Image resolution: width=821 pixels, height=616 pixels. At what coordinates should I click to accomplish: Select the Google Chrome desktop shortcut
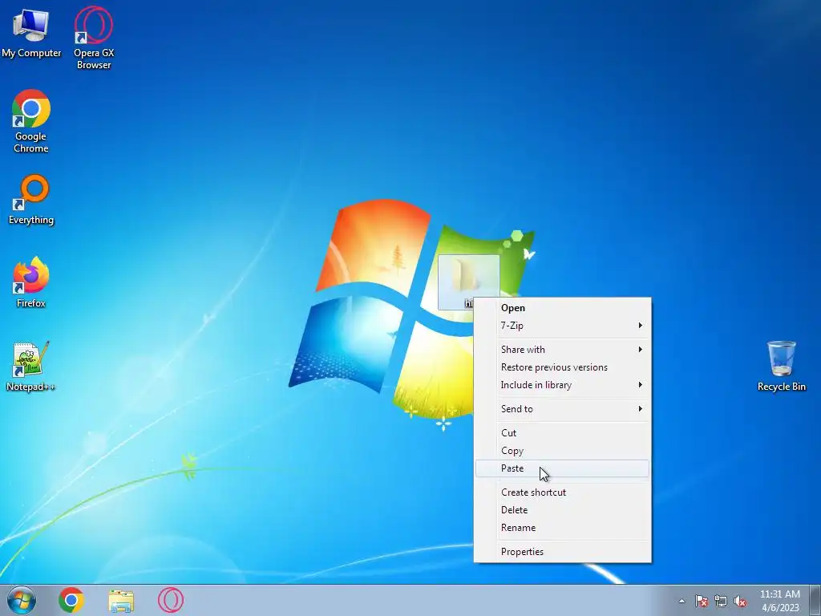pos(31,121)
